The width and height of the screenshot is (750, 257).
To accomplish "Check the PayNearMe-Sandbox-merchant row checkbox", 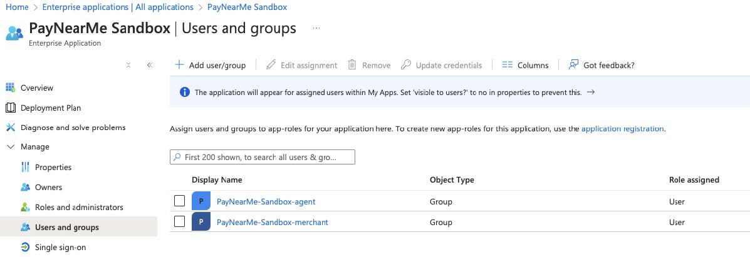I will (x=179, y=221).
